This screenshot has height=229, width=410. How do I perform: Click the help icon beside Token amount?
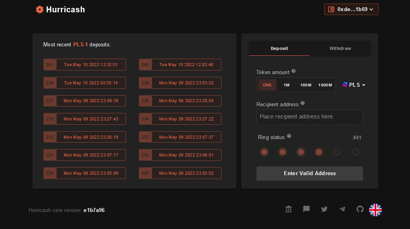coord(293,71)
